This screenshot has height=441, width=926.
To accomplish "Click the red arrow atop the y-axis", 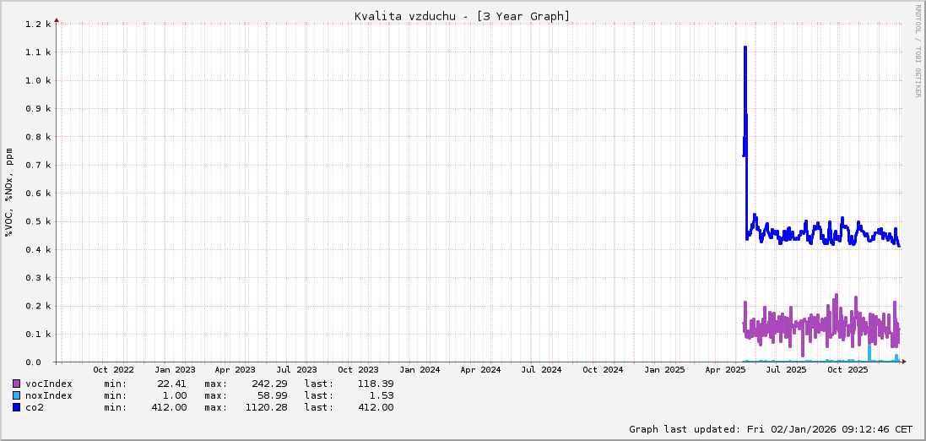I will (x=57, y=19).
